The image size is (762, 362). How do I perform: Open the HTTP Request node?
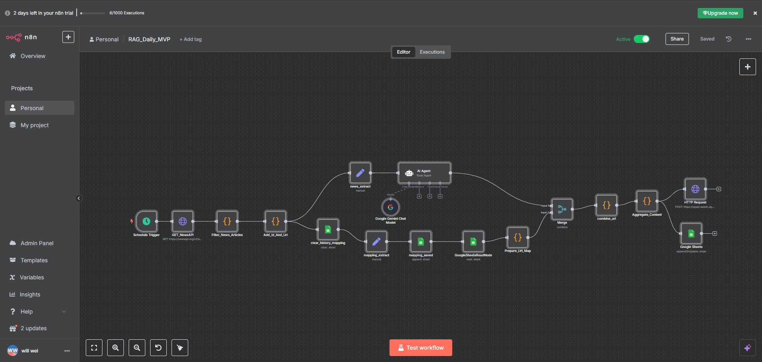tap(695, 189)
